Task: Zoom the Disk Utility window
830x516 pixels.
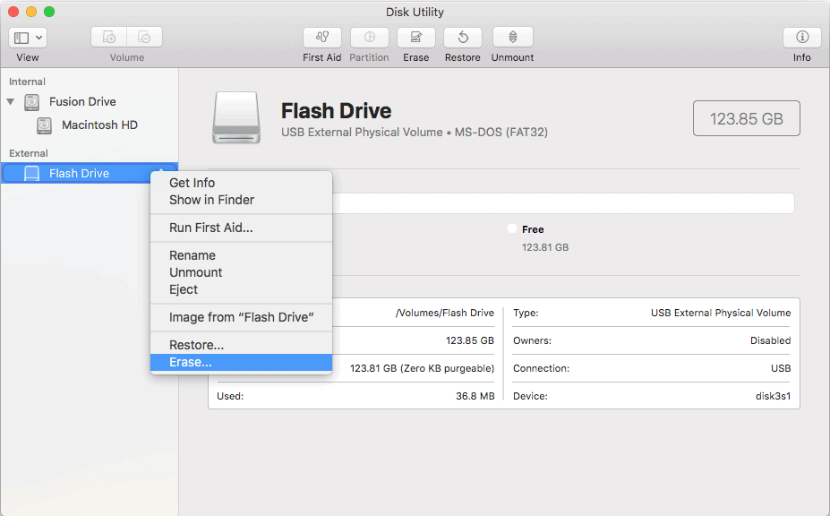Action: point(49,12)
